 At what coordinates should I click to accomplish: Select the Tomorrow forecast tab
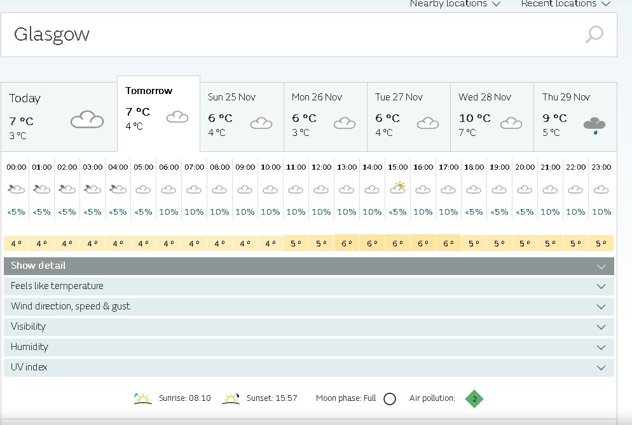[159, 114]
